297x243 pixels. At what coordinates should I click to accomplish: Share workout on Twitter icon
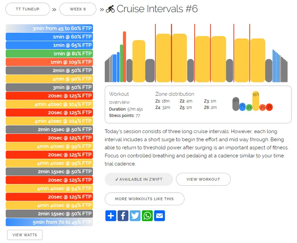(x=135, y=216)
